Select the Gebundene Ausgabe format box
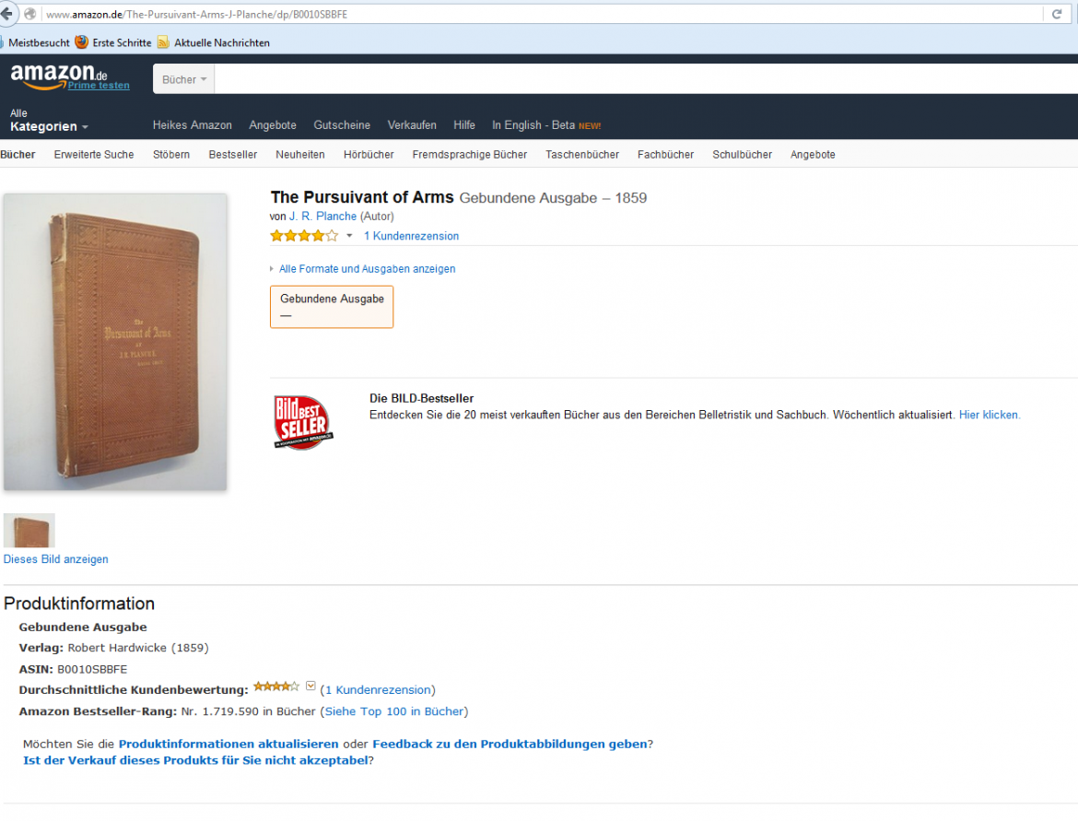Screen dimensions: 1078x821 click(332, 307)
